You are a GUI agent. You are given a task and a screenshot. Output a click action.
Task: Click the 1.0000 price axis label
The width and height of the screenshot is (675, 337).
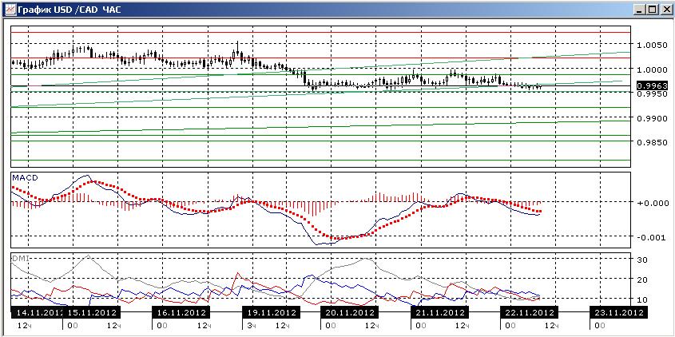point(650,69)
